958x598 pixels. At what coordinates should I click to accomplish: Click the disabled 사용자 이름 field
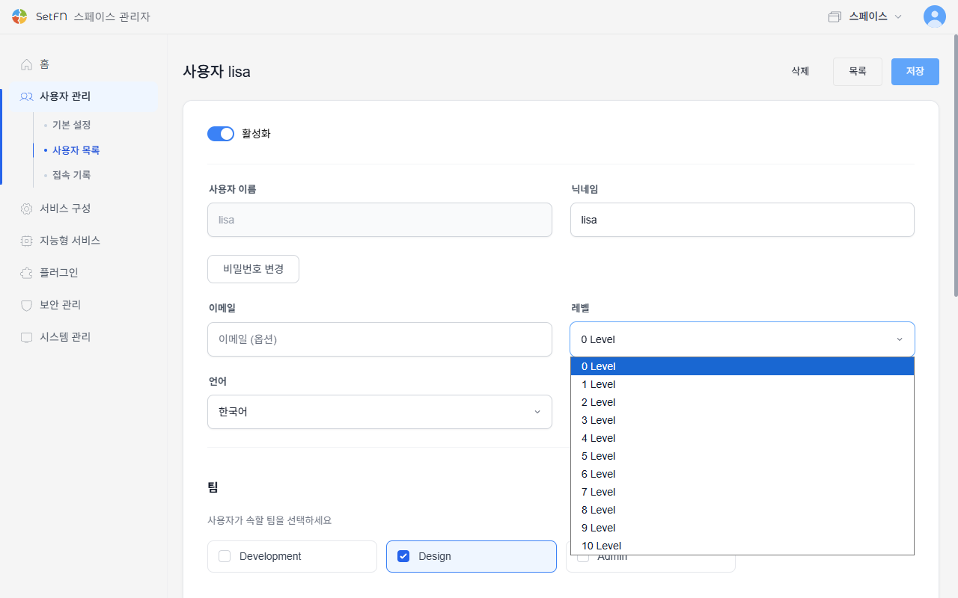pyautogui.click(x=379, y=220)
